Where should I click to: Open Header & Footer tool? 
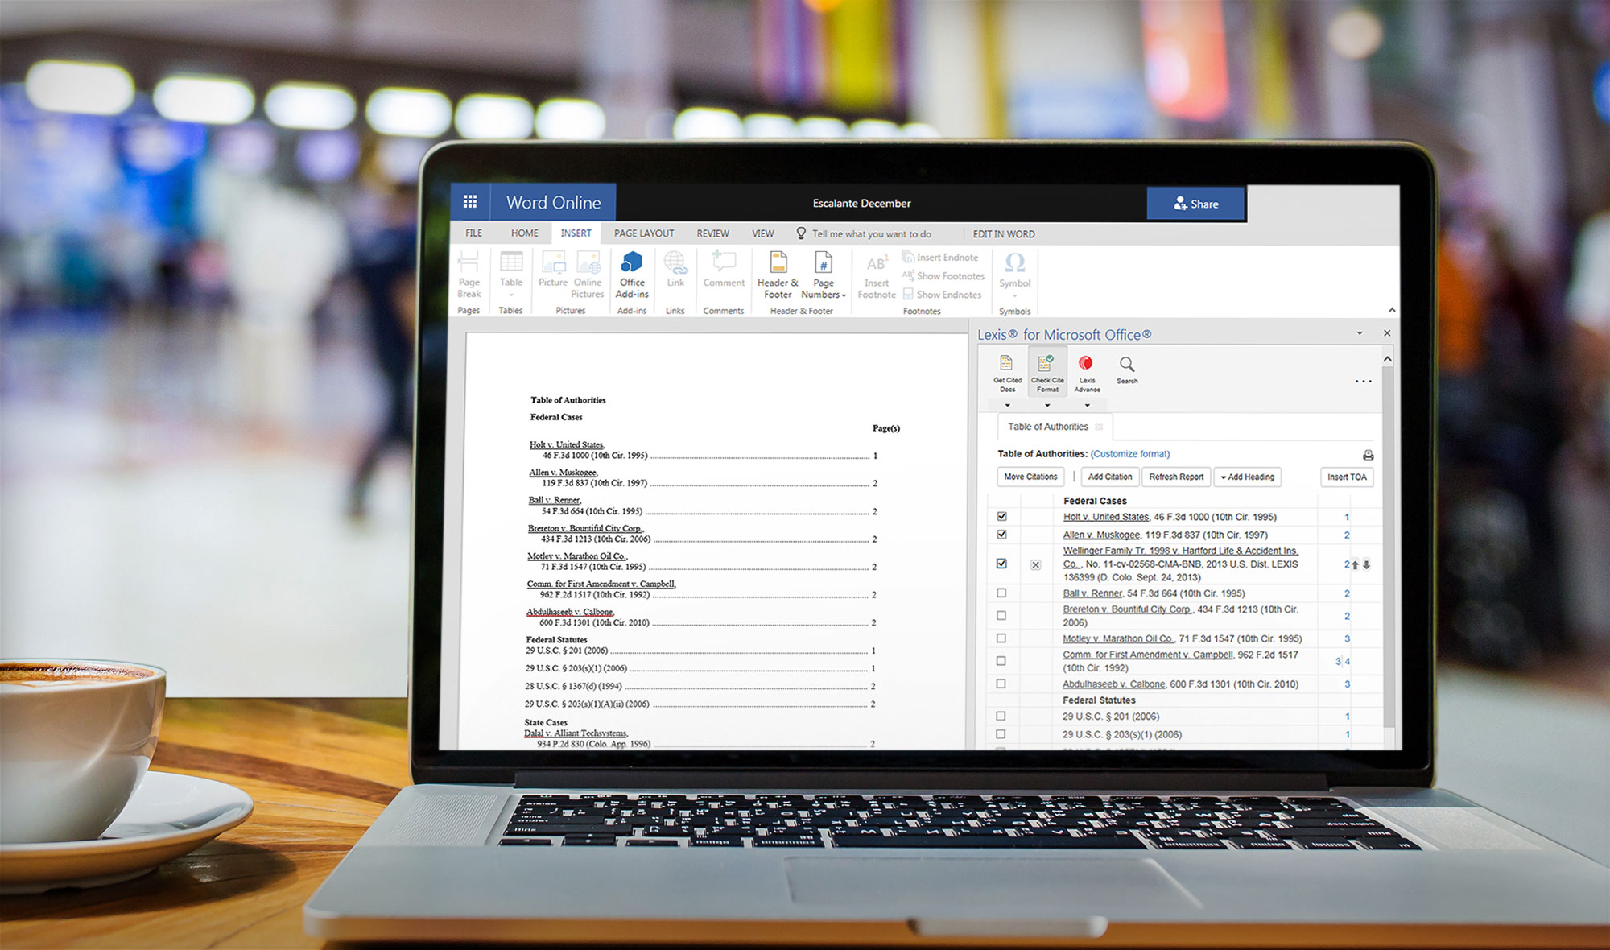click(x=778, y=275)
